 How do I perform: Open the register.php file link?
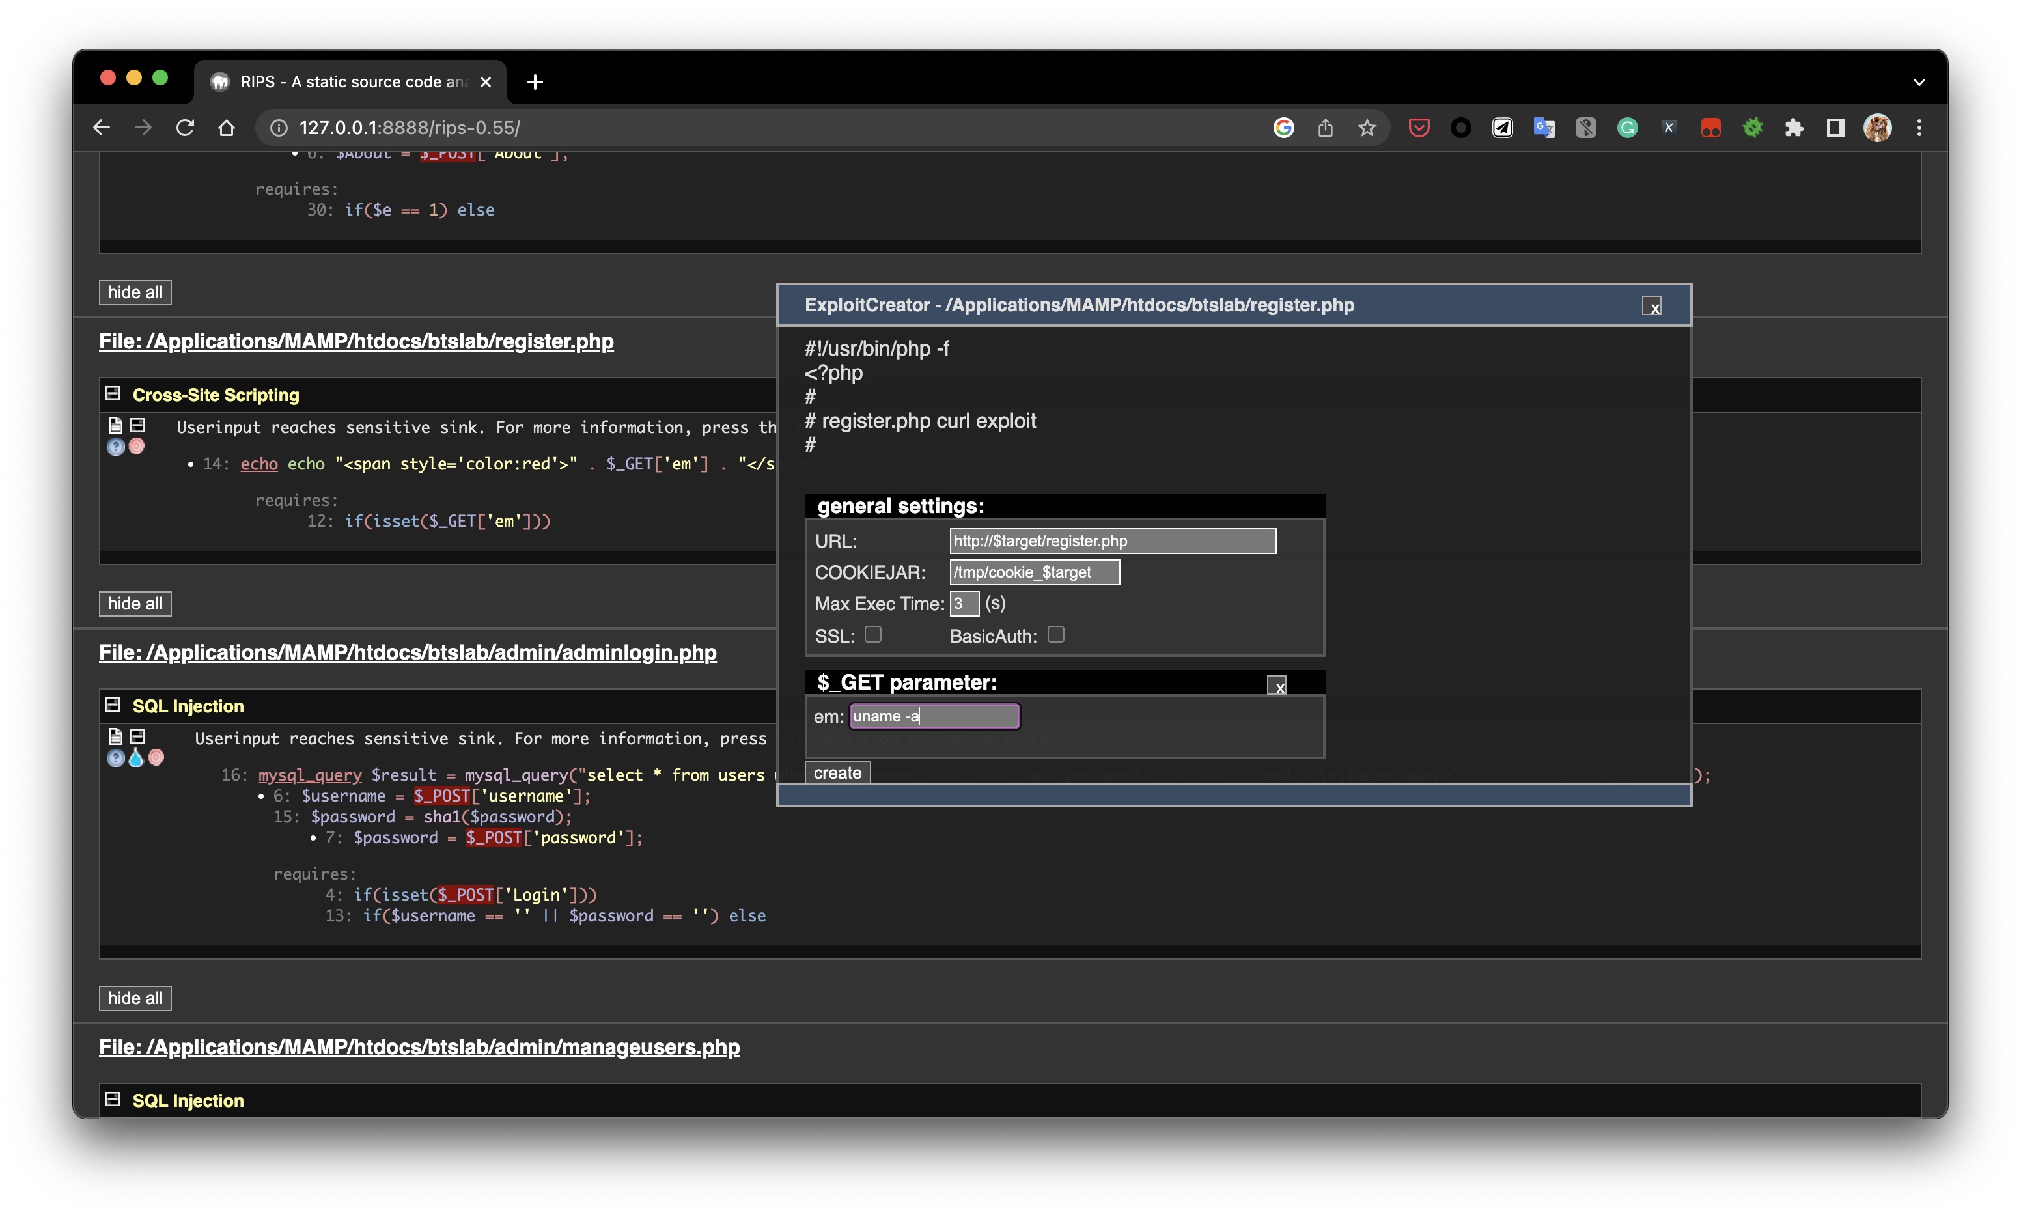click(x=356, y=341)
